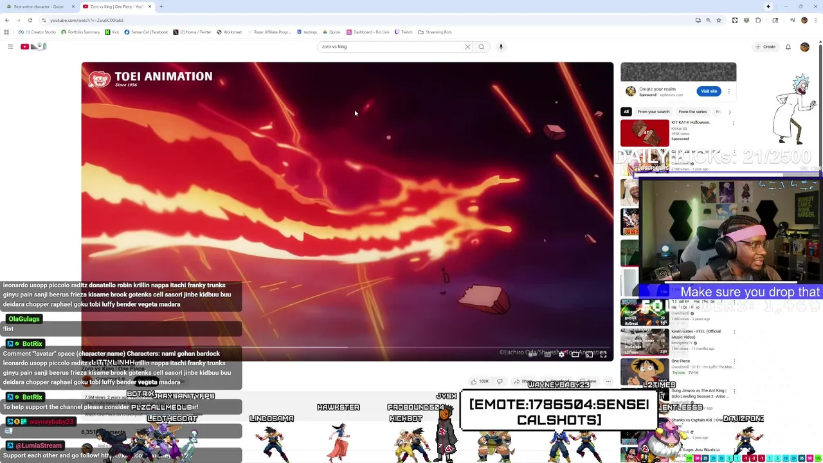
Task: Go back in browser history
Action: point(6,20)
